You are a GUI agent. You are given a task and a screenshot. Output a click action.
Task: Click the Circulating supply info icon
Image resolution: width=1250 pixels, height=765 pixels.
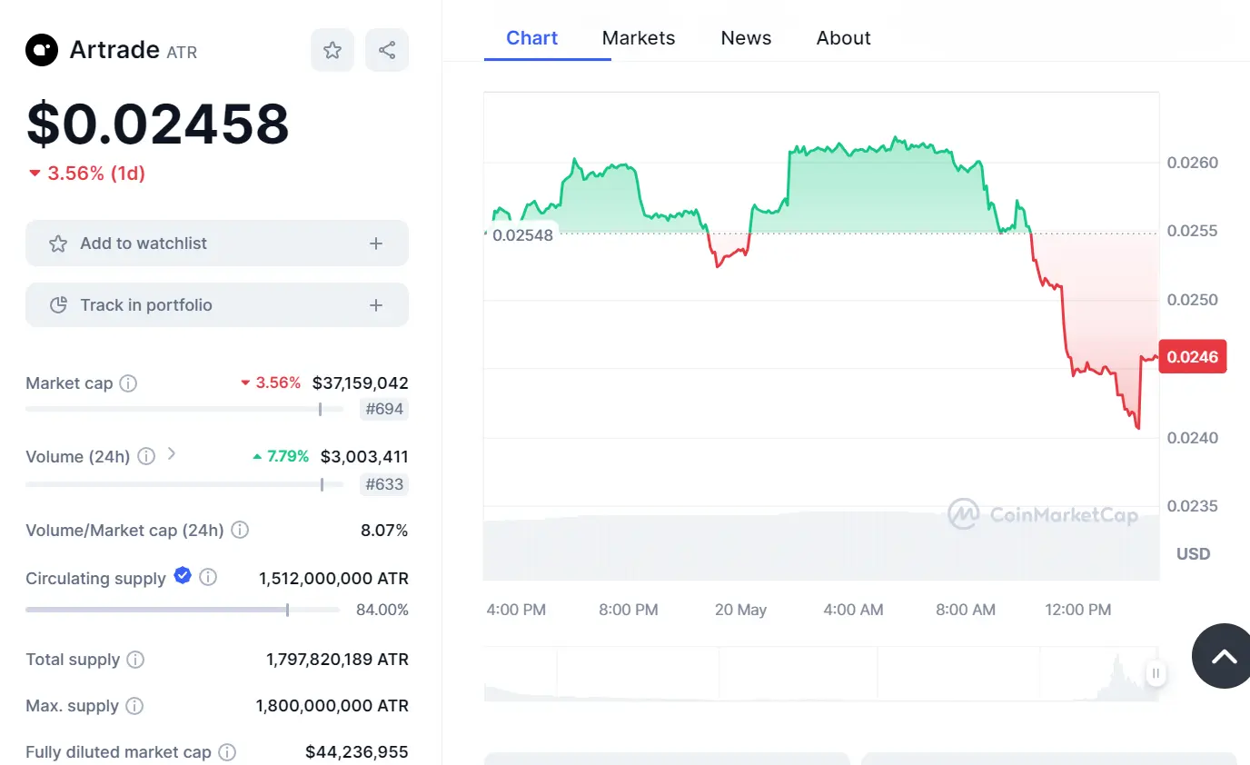[209, 577]
